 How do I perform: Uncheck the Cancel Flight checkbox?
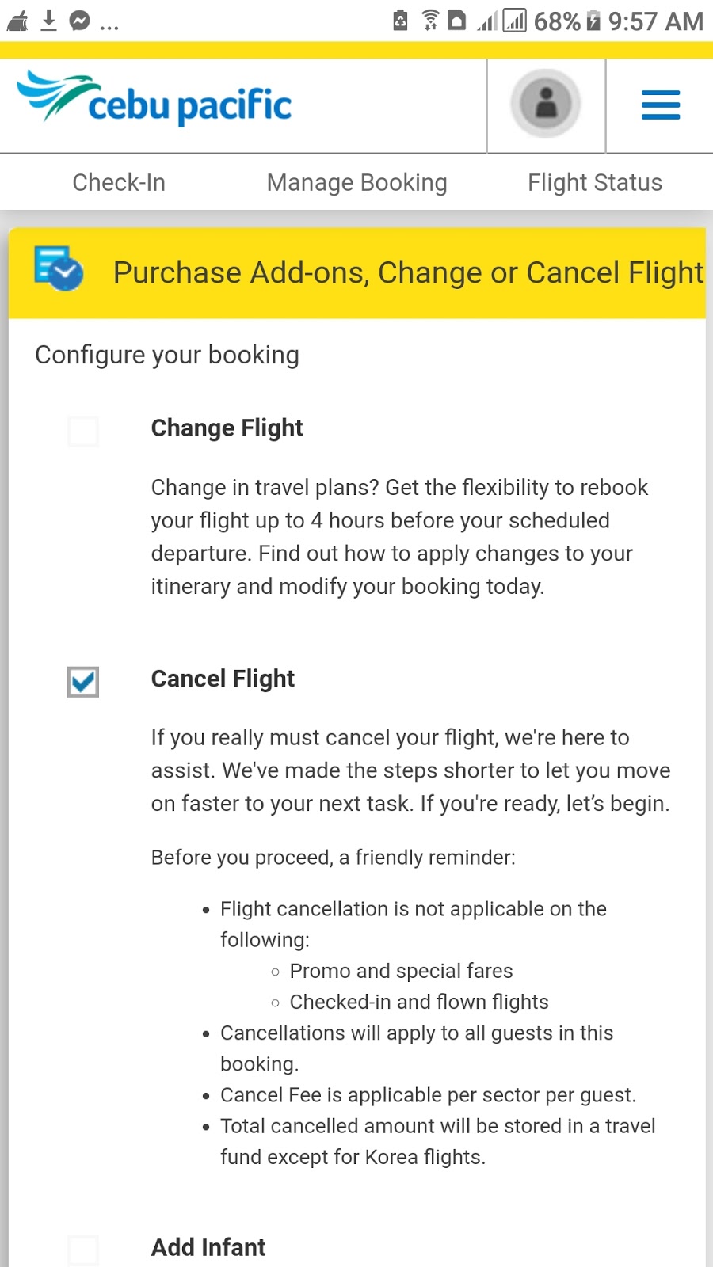pyautogui.click(x=83, y=683)
